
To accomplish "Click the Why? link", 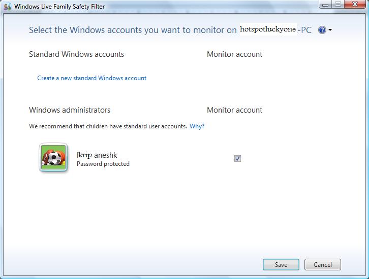I will [197, 126].
